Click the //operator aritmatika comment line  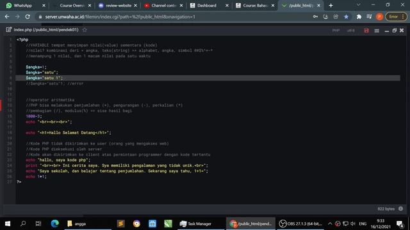tap(50, 100)
